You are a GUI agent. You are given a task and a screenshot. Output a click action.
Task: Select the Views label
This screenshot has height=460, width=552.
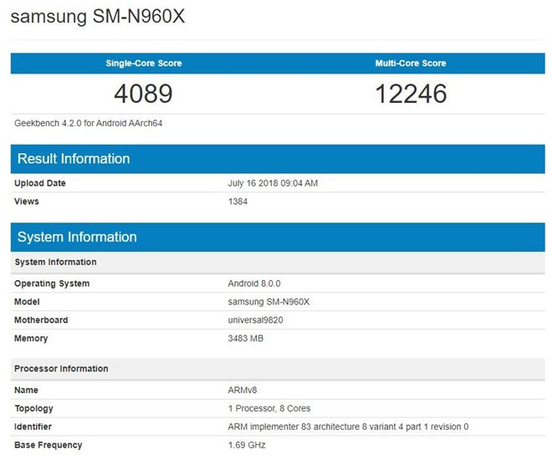27,202
